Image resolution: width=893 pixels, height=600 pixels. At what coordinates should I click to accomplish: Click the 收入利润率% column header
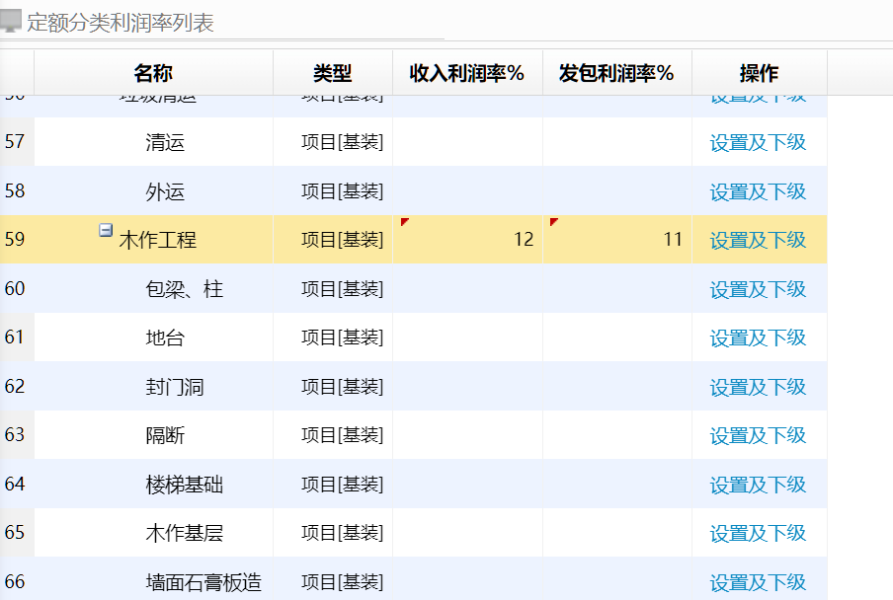466,72
